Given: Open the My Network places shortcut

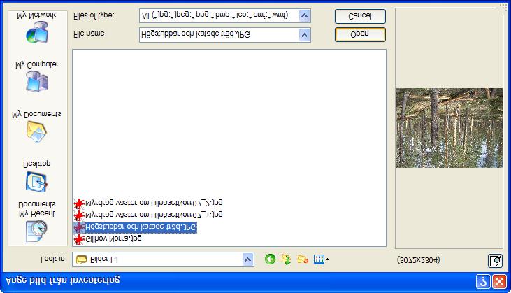Looking at the screenshot, I should pyautogui.click(x=37, y=28).
